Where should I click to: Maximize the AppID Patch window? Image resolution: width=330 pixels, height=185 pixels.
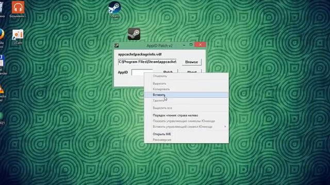click(x=191, y=45)
